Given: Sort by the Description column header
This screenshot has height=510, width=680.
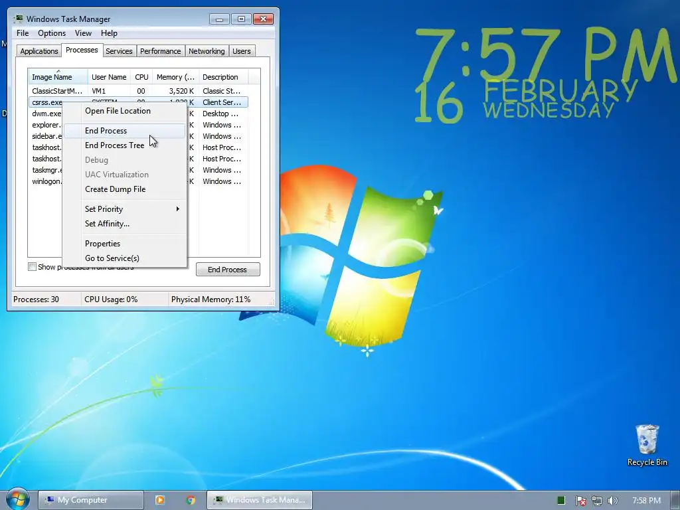Looking at the screenshot, I should (x=223, y=77).
